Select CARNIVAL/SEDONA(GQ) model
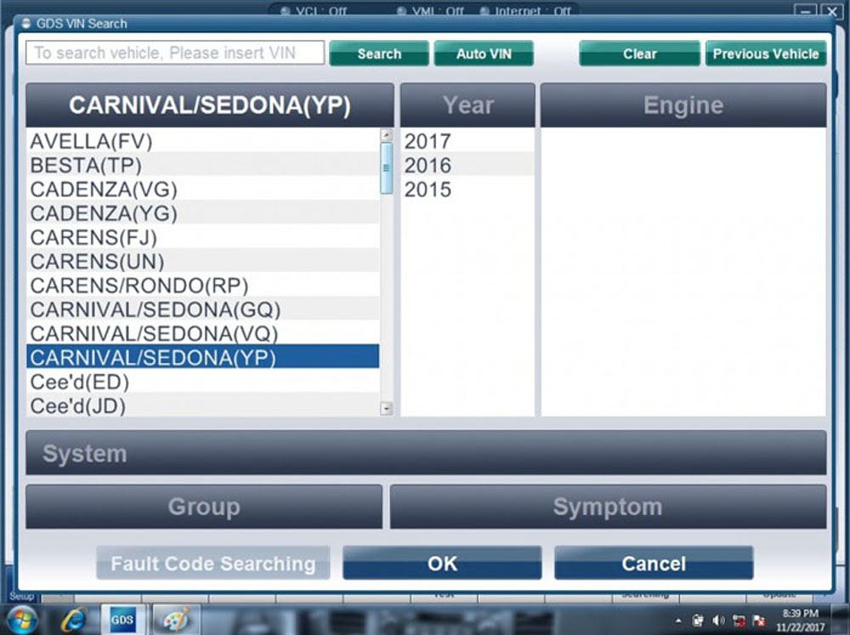This screenshot has width=850, height=635. (x=203, y=309)
